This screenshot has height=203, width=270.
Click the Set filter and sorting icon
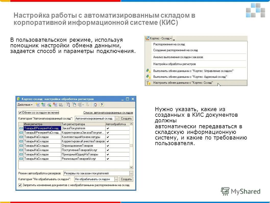point(68,105)
